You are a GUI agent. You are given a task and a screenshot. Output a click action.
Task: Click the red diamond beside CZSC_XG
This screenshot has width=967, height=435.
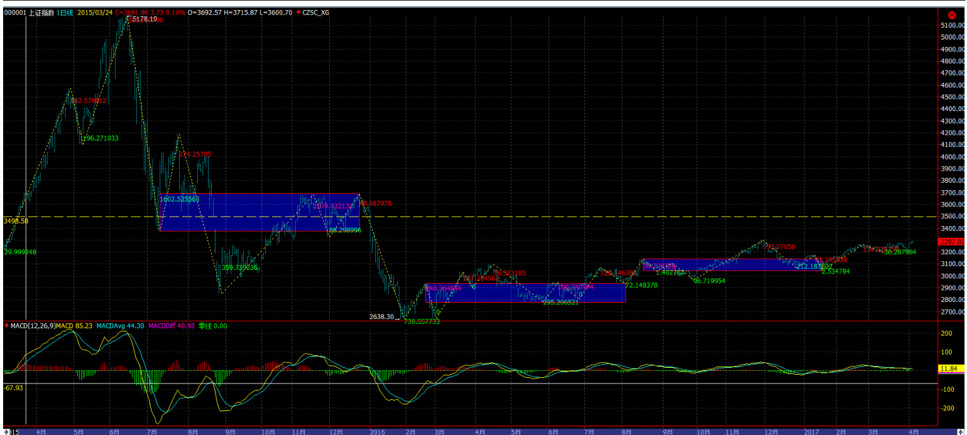click(x=298, y=13)
